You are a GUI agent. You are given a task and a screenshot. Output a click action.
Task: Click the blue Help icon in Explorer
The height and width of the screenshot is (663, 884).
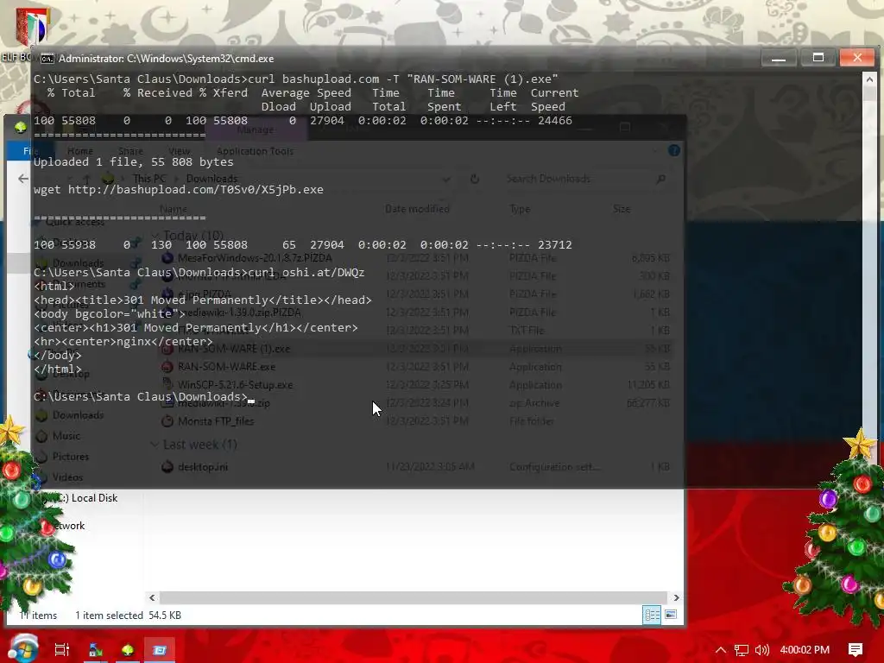pyautogui.click(x=673, y=150)
